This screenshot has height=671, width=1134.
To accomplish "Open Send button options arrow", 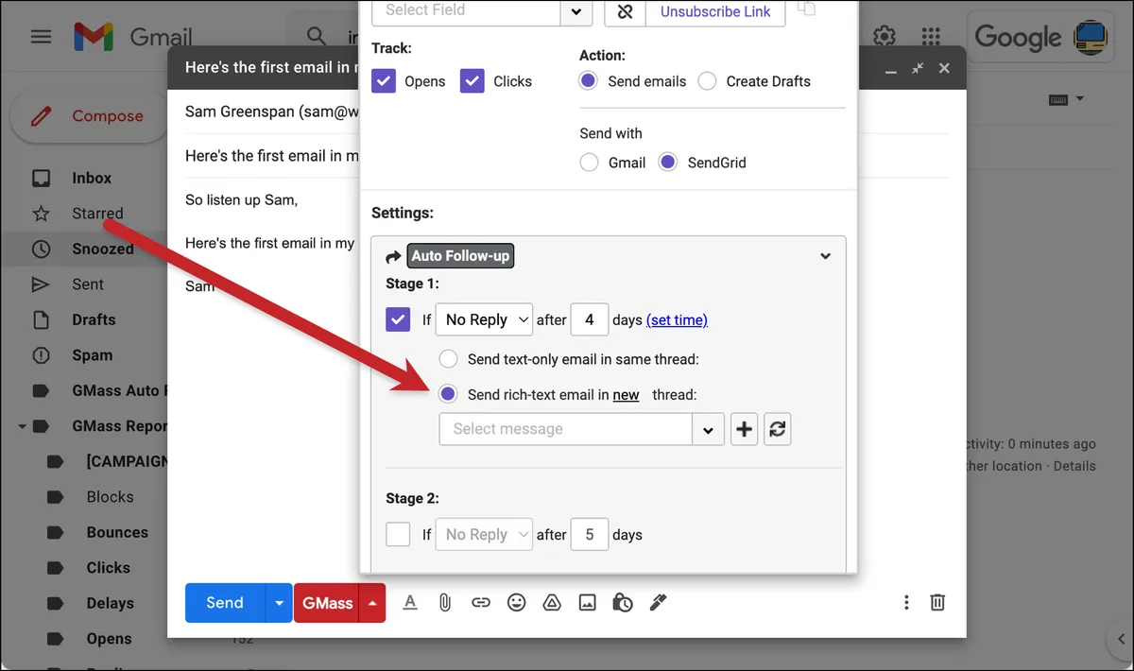I will coord(279,603).
